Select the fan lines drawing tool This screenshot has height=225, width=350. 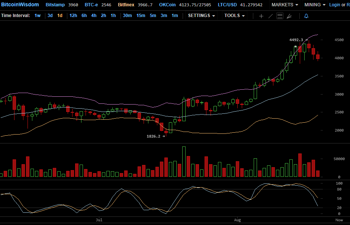point(289,16)
